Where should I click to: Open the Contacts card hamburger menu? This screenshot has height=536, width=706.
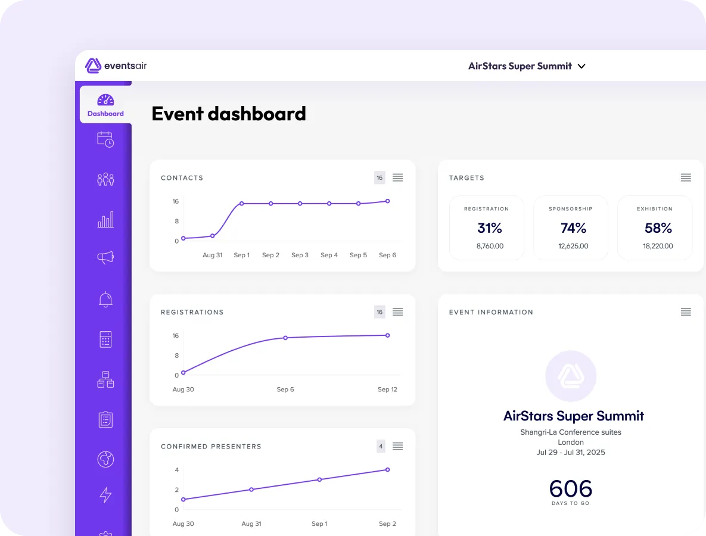397,177
